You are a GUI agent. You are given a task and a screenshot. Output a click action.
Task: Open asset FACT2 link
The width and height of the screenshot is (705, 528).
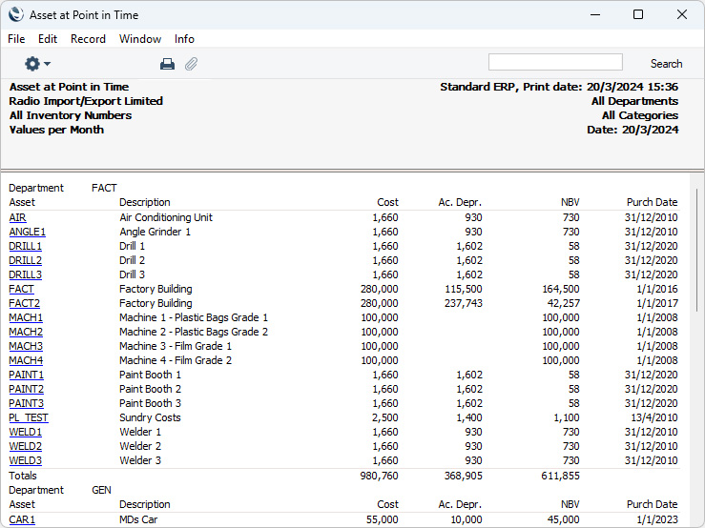(x=24, y=303)
